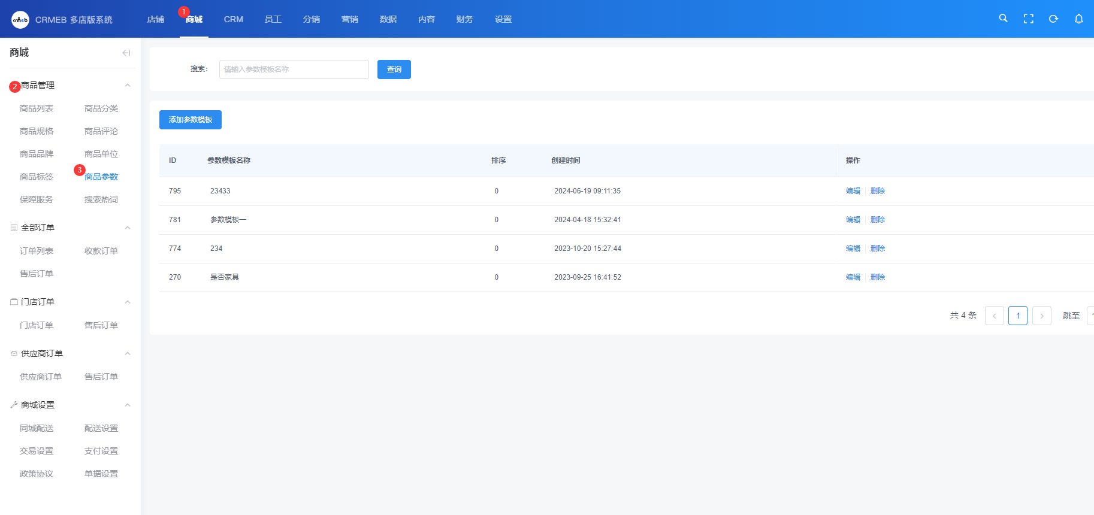Focus the template name search field
Viewport: 1094px width, 515px height.
click(294, 69)
